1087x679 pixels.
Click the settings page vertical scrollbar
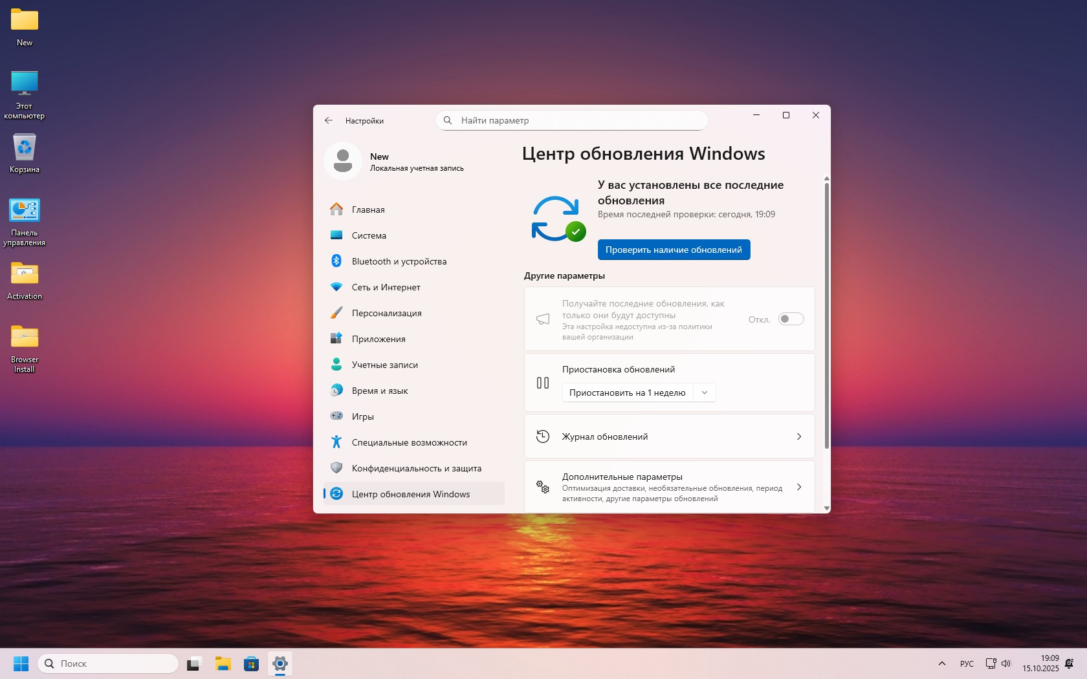(x=826, y=317)
